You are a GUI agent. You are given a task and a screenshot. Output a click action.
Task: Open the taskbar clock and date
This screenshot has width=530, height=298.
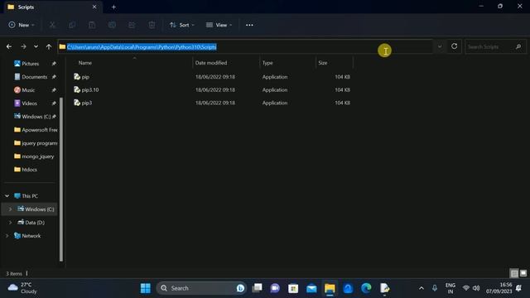click(499, 288)
